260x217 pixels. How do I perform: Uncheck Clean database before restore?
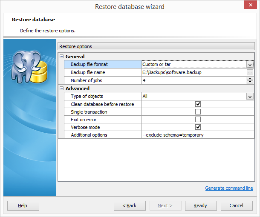click(198, 104)
